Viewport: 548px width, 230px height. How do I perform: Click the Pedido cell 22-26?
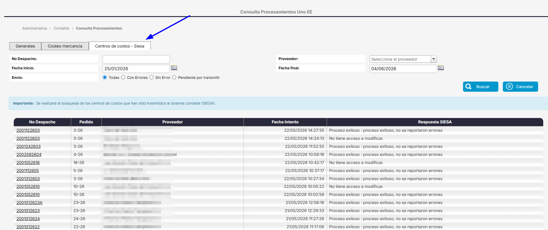coord(79,227)
